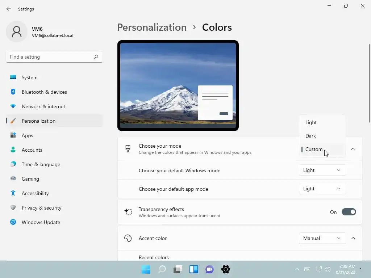This screenshot has height=278, width=371.
Task: Click the touch keyboard tray icon
Action: coord(307,269)
